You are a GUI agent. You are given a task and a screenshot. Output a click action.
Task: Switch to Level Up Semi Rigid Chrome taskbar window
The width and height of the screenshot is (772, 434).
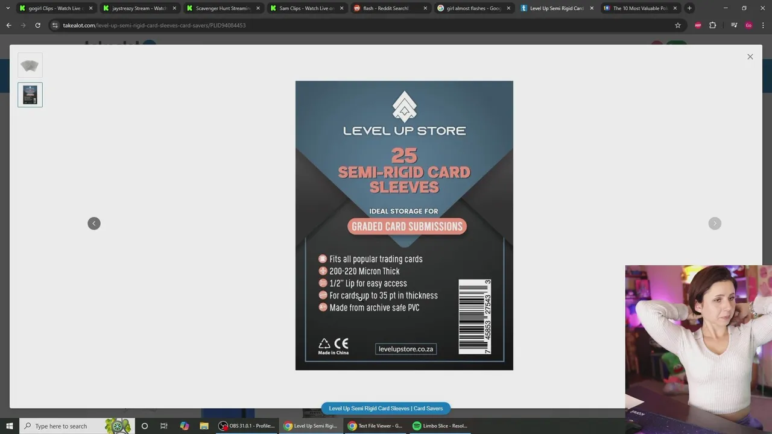tap(311, 426)
